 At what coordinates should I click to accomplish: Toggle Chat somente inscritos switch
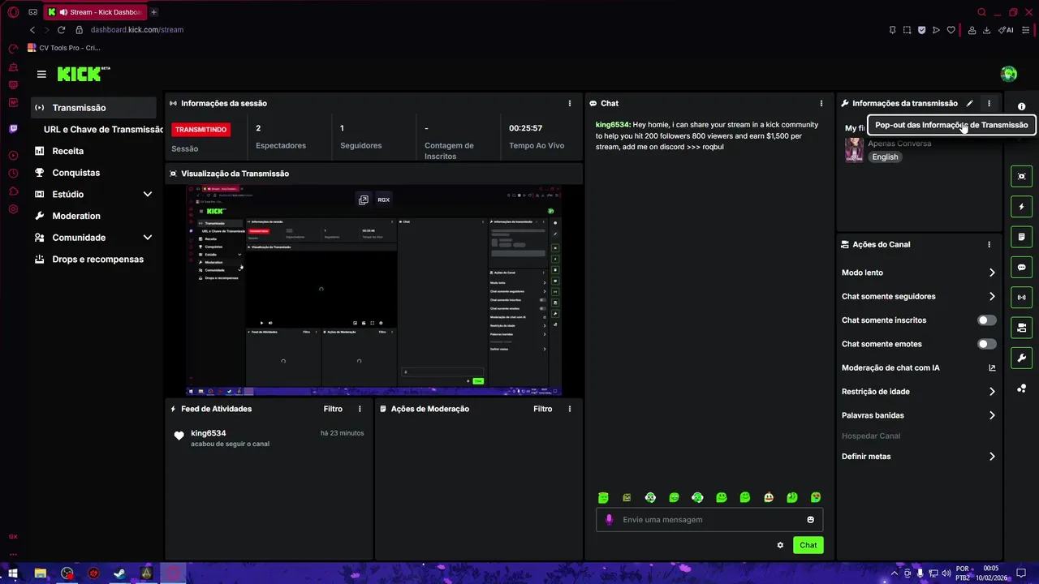click(x=986, y=320)
